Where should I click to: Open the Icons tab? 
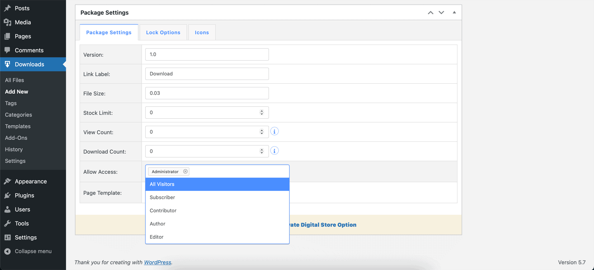pos(202,32)
